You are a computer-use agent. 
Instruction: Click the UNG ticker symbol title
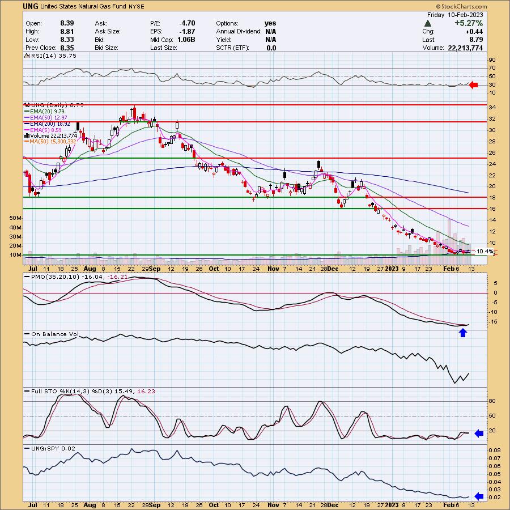click(x=31, y=6)
